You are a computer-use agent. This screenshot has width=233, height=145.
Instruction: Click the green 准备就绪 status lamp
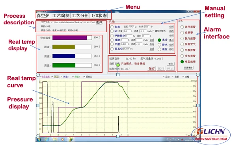(182, 62)
